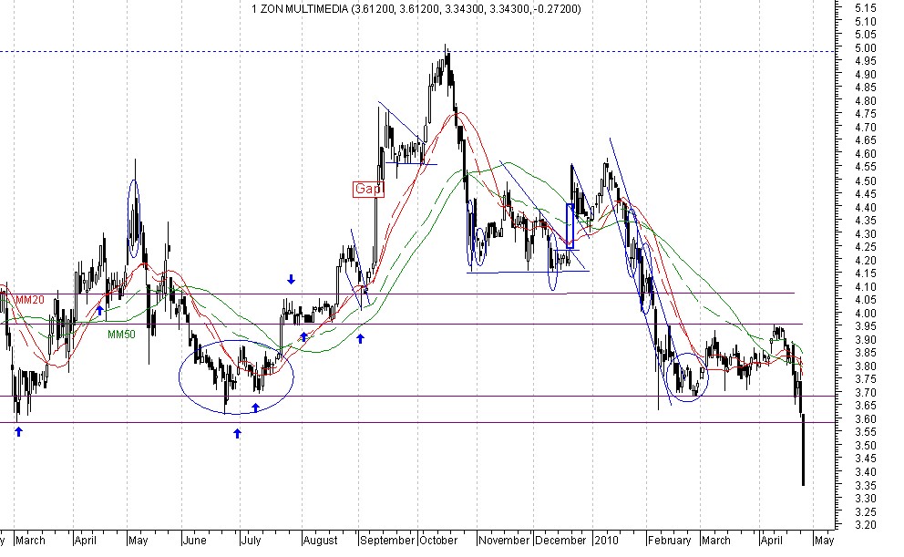Click the 3.55 price axis label
904x557 pixels.
867,432
